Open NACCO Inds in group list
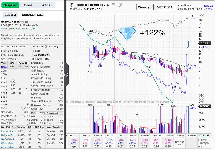The width and height of the screenshot is (215, 149). [8, 139]
